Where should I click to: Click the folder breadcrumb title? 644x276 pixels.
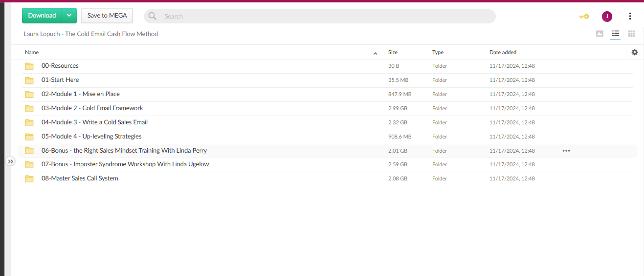coord(91,34)
